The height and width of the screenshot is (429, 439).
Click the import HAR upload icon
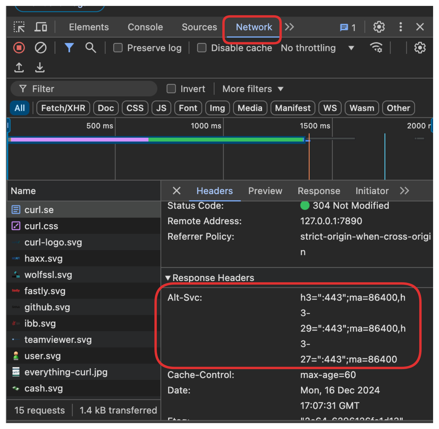click(x=19, y=68)
